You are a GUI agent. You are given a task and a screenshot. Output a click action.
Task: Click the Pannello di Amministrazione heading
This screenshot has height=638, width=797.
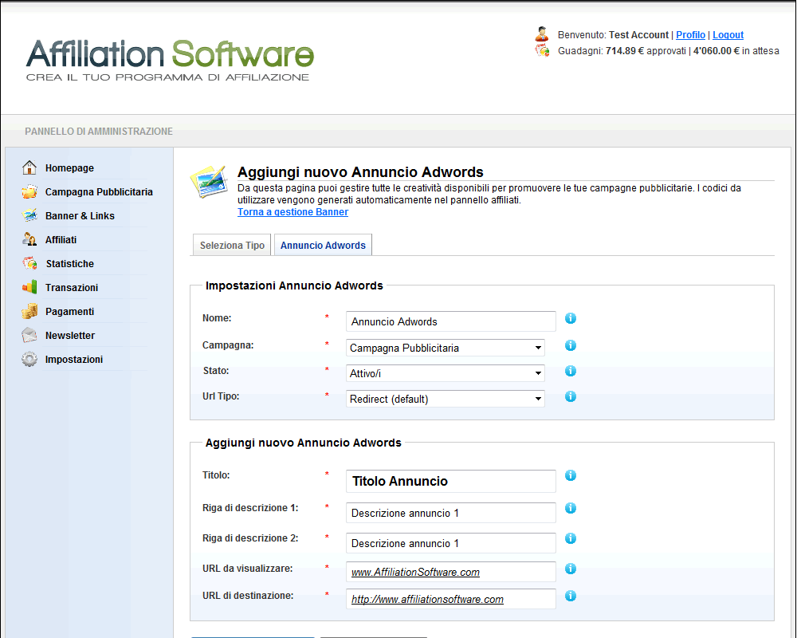click(x=99, y=132)
